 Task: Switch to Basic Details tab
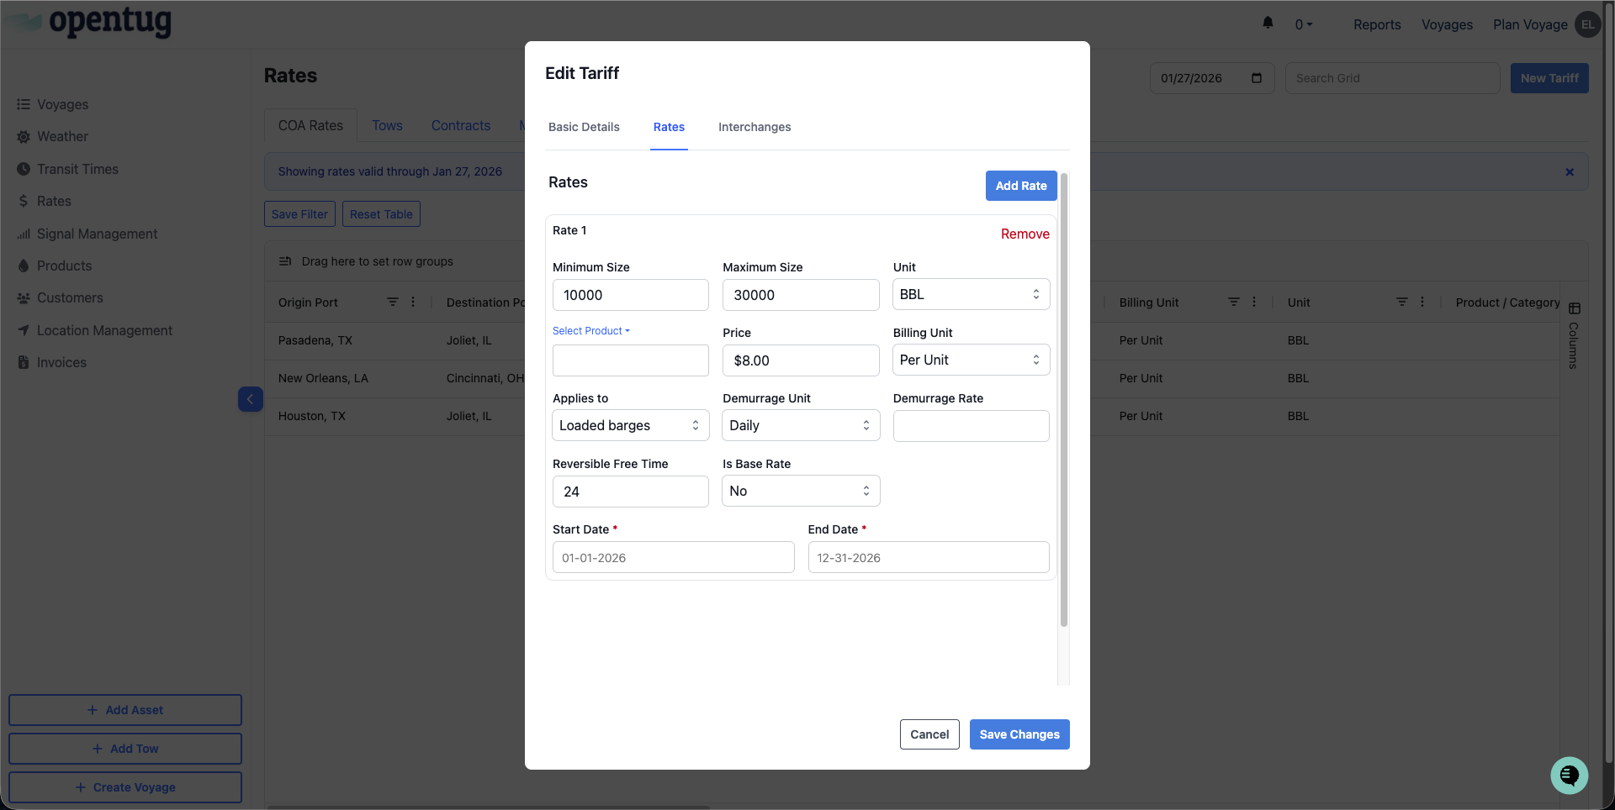(584, 127)
